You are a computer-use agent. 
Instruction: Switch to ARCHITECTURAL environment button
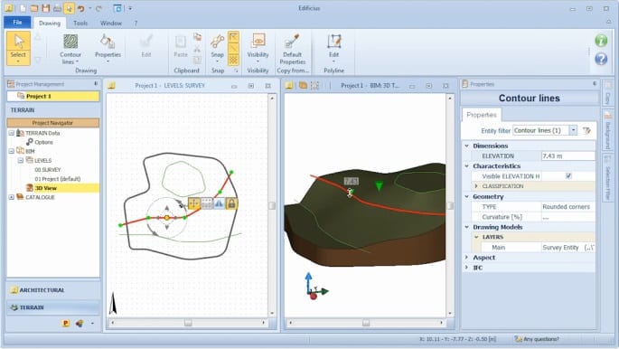click(x=53, y=290)
